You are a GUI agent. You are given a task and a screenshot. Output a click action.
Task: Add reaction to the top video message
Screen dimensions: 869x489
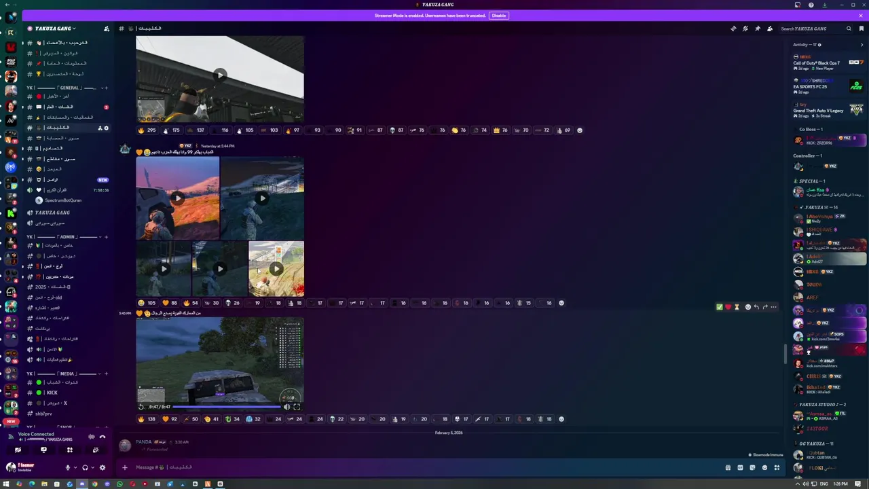(x=580, y=130)
